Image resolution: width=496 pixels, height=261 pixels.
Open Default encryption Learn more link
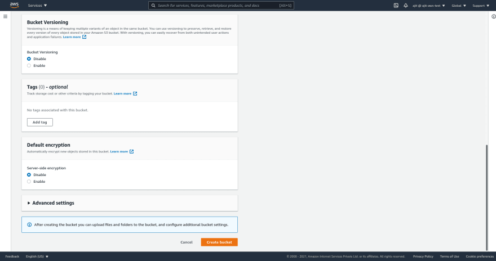coord(119,151)
